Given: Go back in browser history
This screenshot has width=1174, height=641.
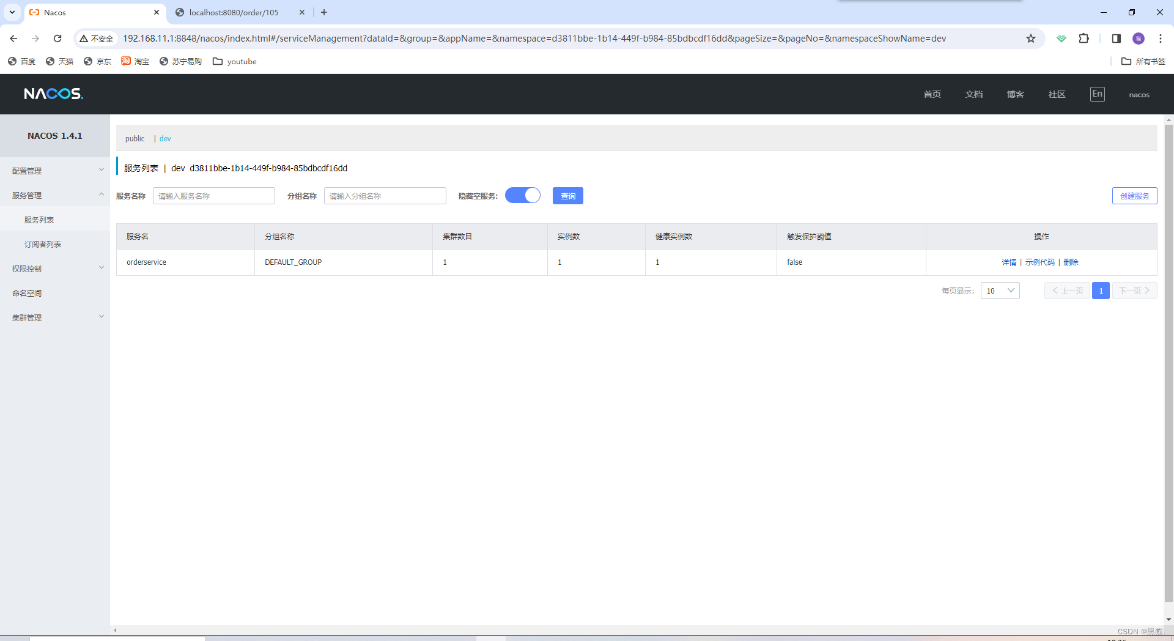Looking at the screenshot, I should click(13, 39).
